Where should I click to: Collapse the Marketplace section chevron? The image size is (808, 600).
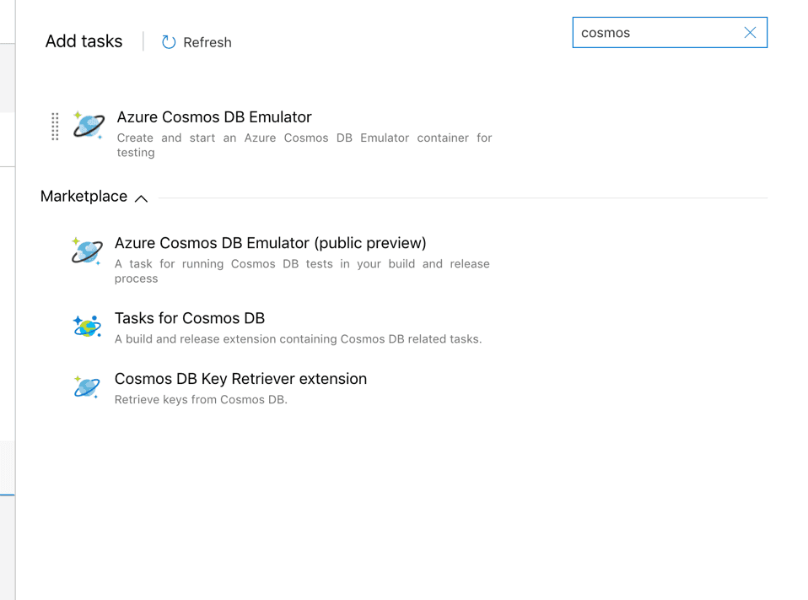pyautogui.click(x=141, y=198)
